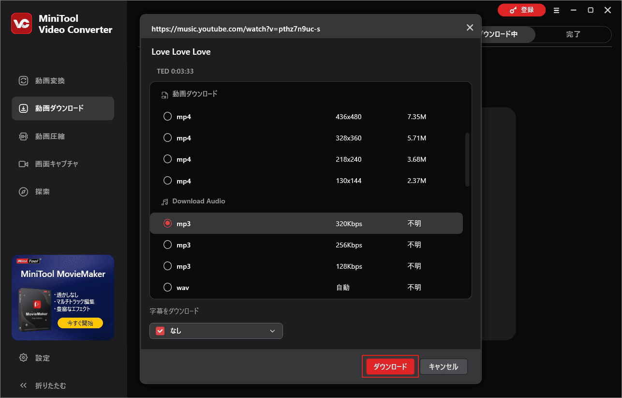Click the collapse double-chevron icon
The image size is (622, 398).
point(23,385)
